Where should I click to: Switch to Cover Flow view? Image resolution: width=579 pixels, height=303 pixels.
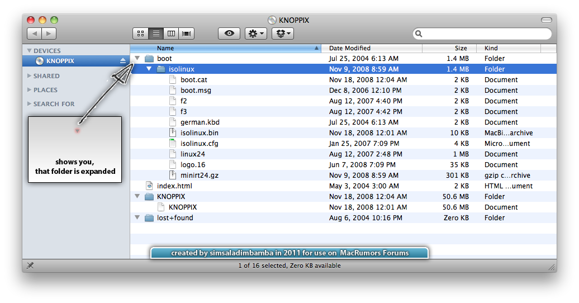187,34
